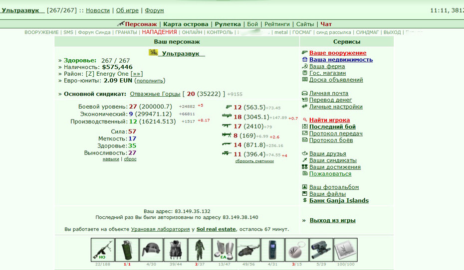This screenshot has height=270, width=464.
Task: Click the pistol skill icon at level 12
Action: (229, 107)
